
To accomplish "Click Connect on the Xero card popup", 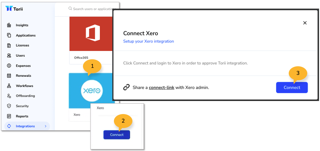I will point(117,135).
